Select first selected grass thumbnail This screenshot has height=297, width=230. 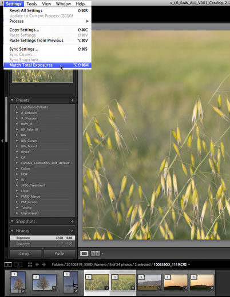(x=97, y=282)
